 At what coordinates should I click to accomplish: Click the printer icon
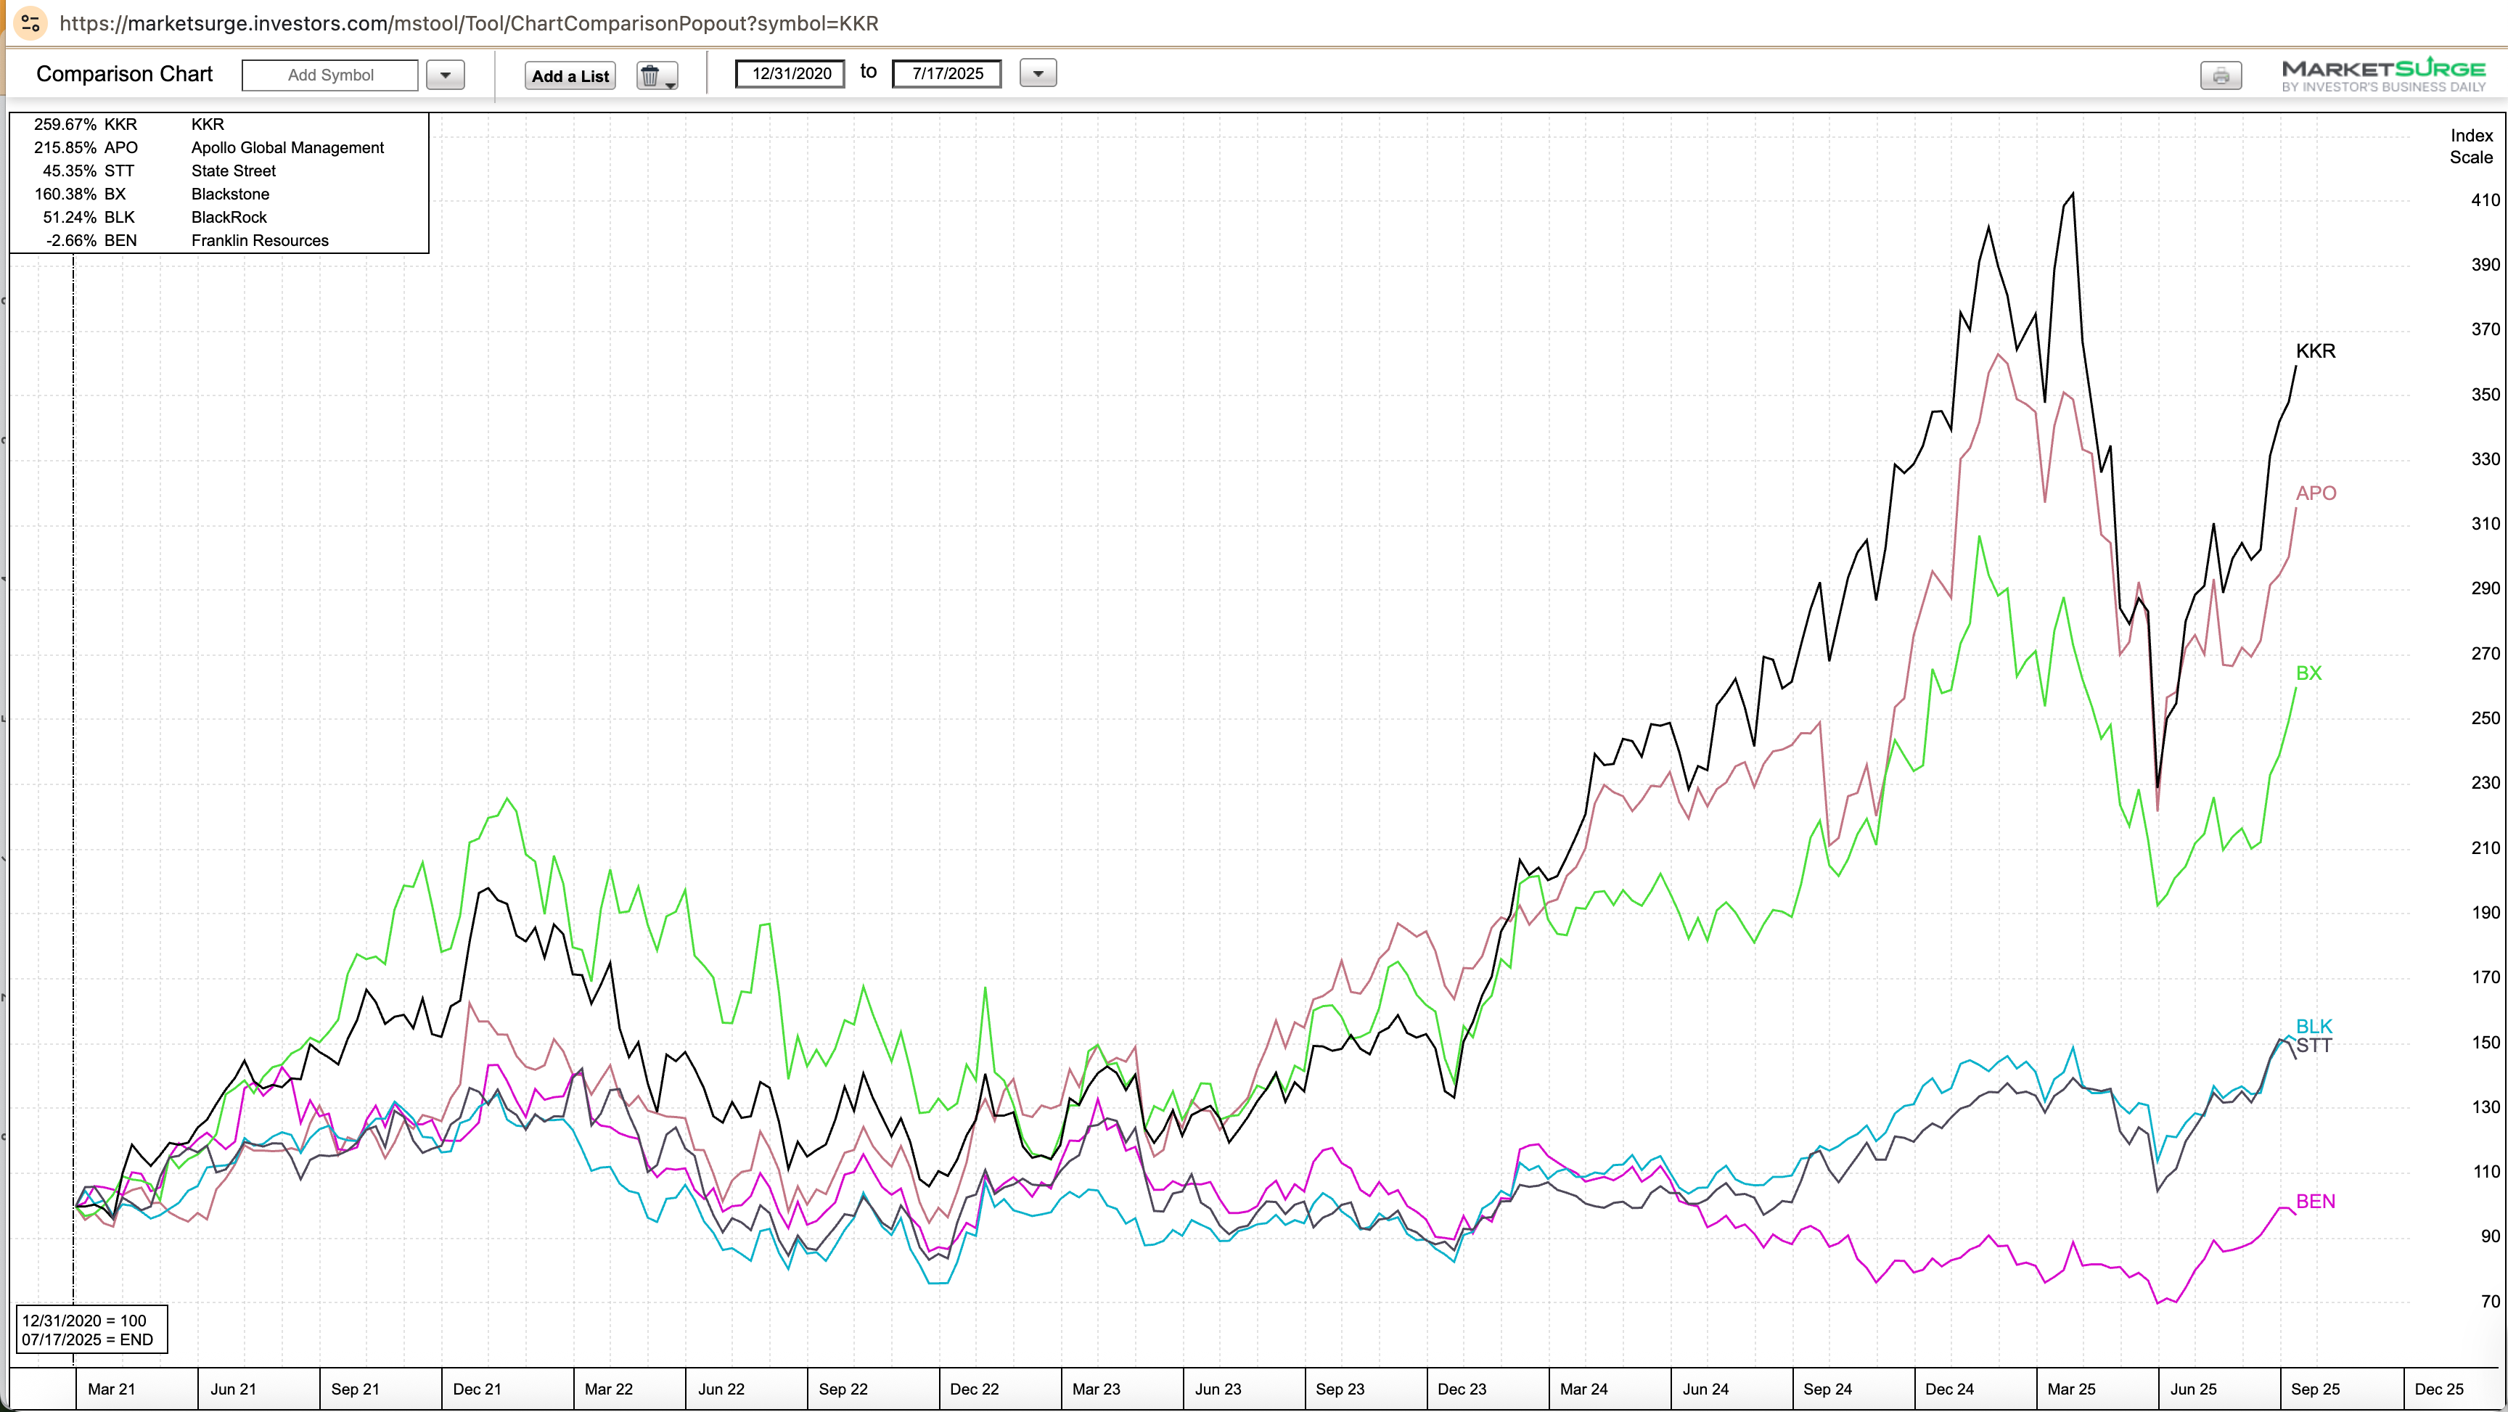pyautogui.click(x=2221, y=76)
